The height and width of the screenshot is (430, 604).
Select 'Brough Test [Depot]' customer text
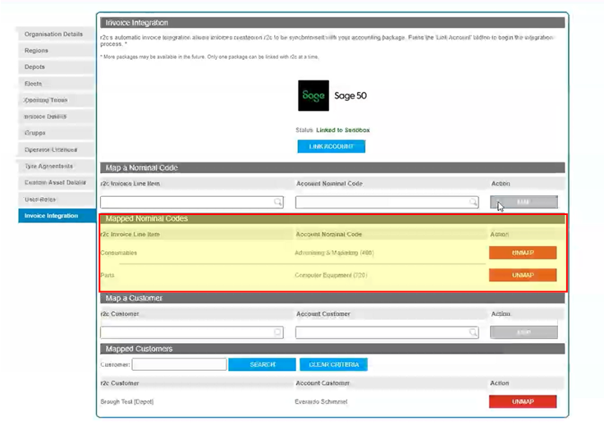pos(126,401)
